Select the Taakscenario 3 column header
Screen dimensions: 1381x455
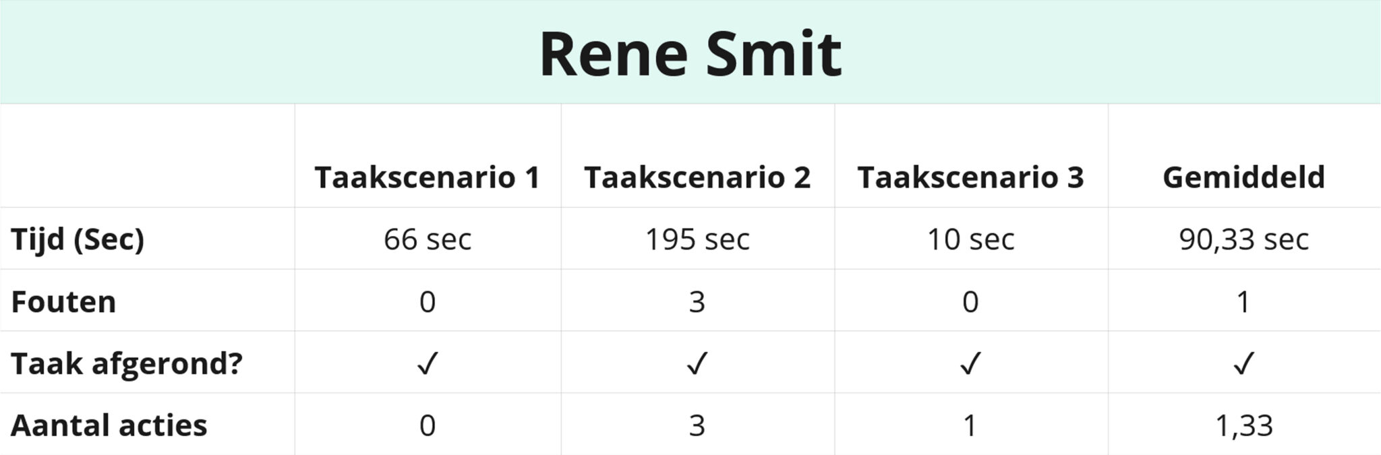point(970,177)
